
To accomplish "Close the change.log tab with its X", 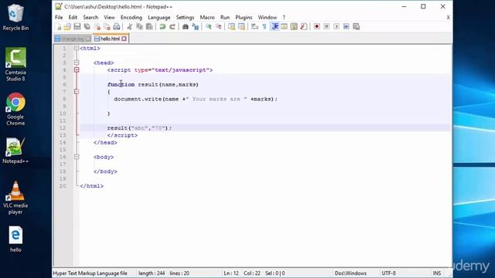I will pyautogui.click(x=88, y=39).
